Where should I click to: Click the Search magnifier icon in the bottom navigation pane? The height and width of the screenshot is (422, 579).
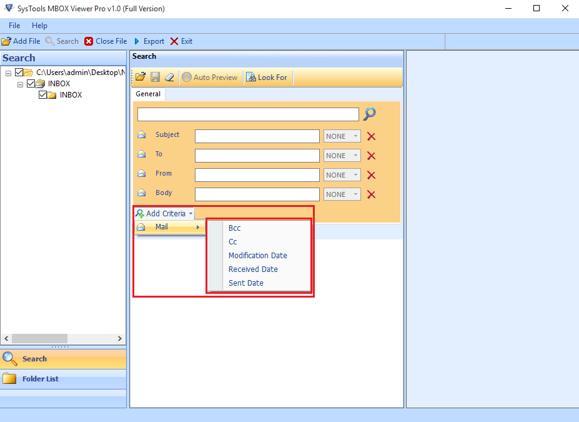coord(9,358)
